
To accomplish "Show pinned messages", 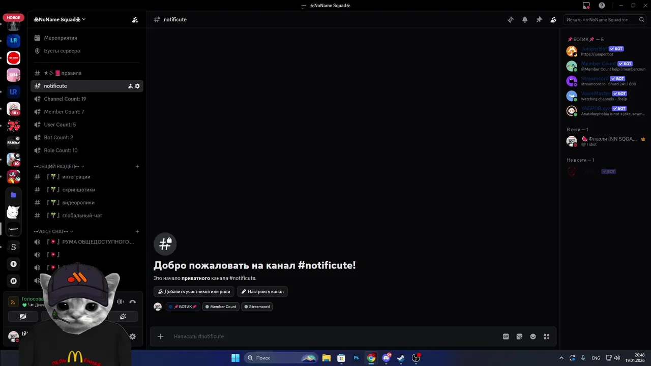I will (x=539, y=19).
